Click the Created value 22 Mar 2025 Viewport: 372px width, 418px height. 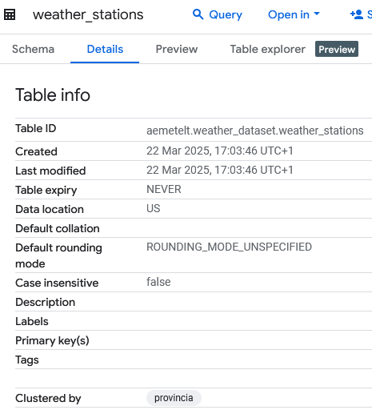coord(220,151)
